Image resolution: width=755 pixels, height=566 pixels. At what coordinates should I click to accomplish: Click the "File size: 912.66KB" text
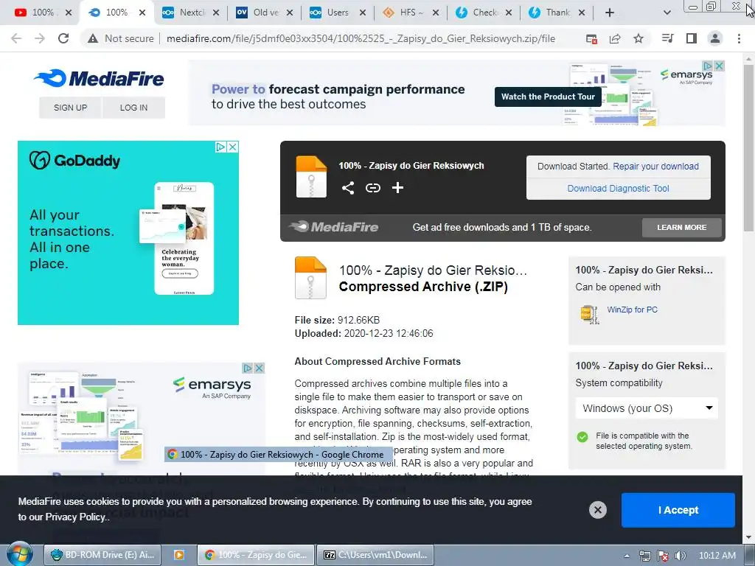point(337,320)
